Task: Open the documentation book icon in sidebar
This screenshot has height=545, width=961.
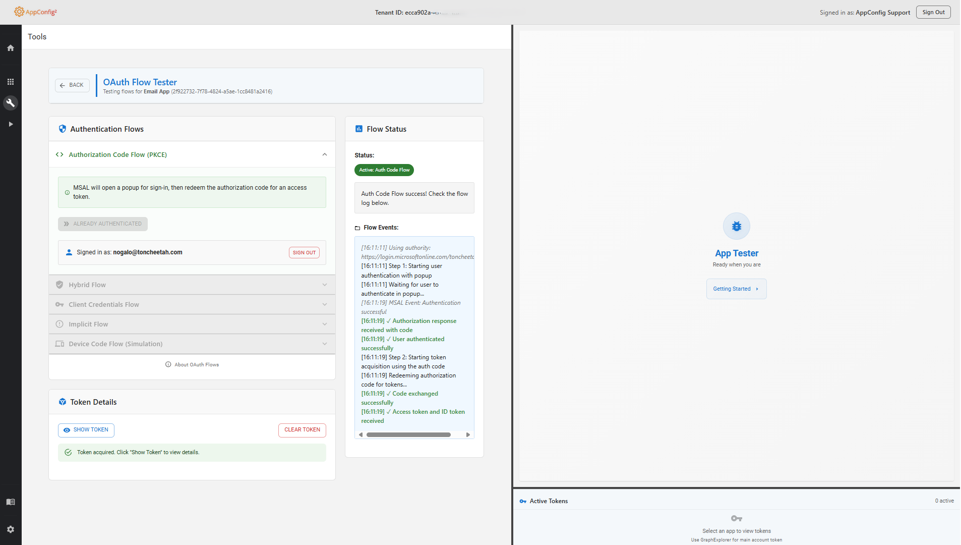Action: (11, 502)
